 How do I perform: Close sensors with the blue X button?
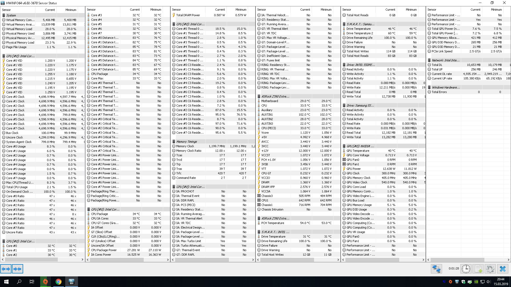click(x=502, y=269)
